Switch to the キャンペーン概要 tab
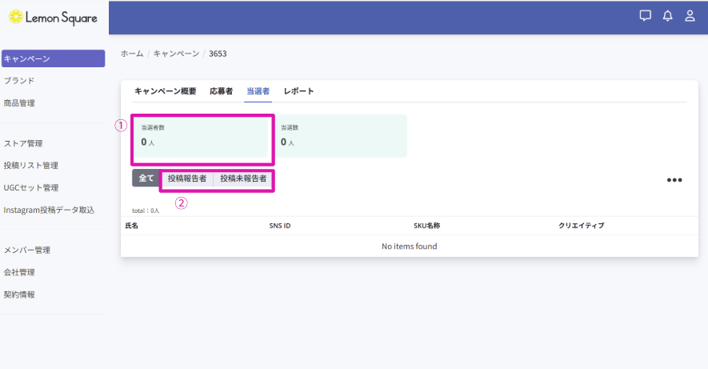This screenshot has height=369, width=708. [165, 91]
